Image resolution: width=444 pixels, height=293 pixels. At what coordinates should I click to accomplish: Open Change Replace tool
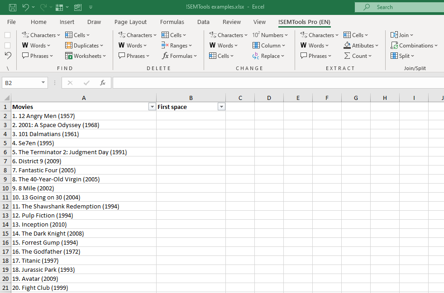click(268, 56)
